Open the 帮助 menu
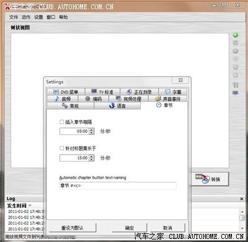 click(x=63, y=17)
